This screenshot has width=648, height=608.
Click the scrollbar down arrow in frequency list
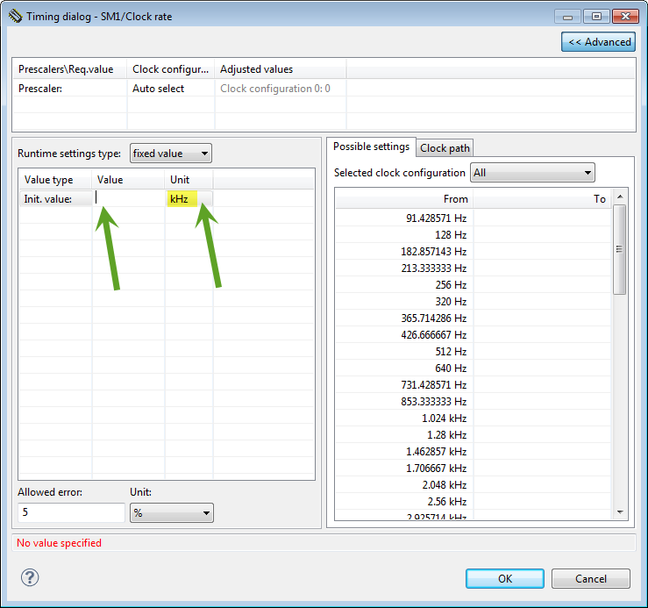pos(620,511)
